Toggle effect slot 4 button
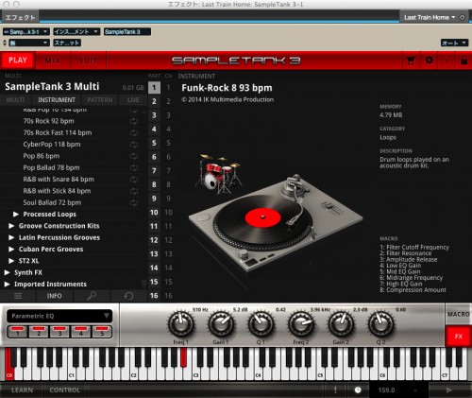Viewport: 472px width, 398px height. [x=81, y=331]
